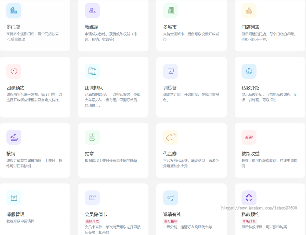Click the 教练收益 title

[x=250, y=154]
